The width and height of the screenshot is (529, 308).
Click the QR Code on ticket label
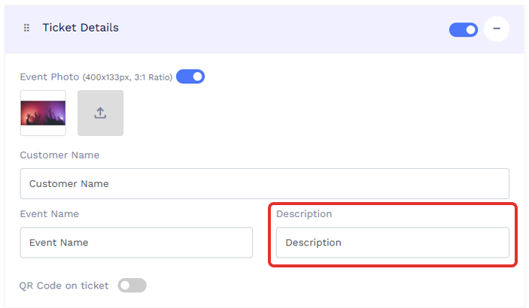[64, 285]
